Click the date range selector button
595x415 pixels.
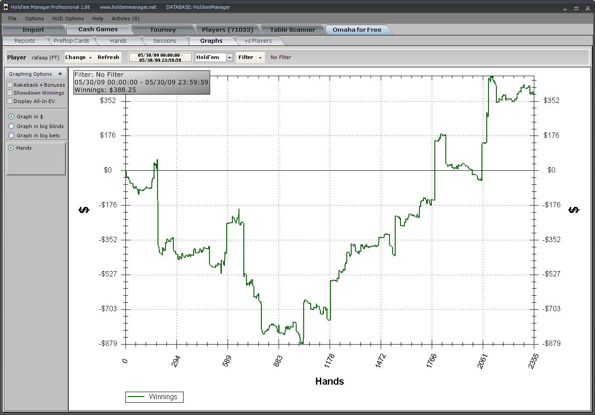pyautogui.click(x=160, y=58)
